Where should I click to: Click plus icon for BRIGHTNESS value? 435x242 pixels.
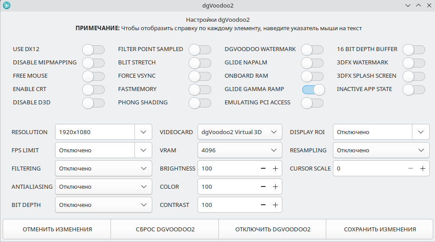pyautogui.click(x=275, y=168)
